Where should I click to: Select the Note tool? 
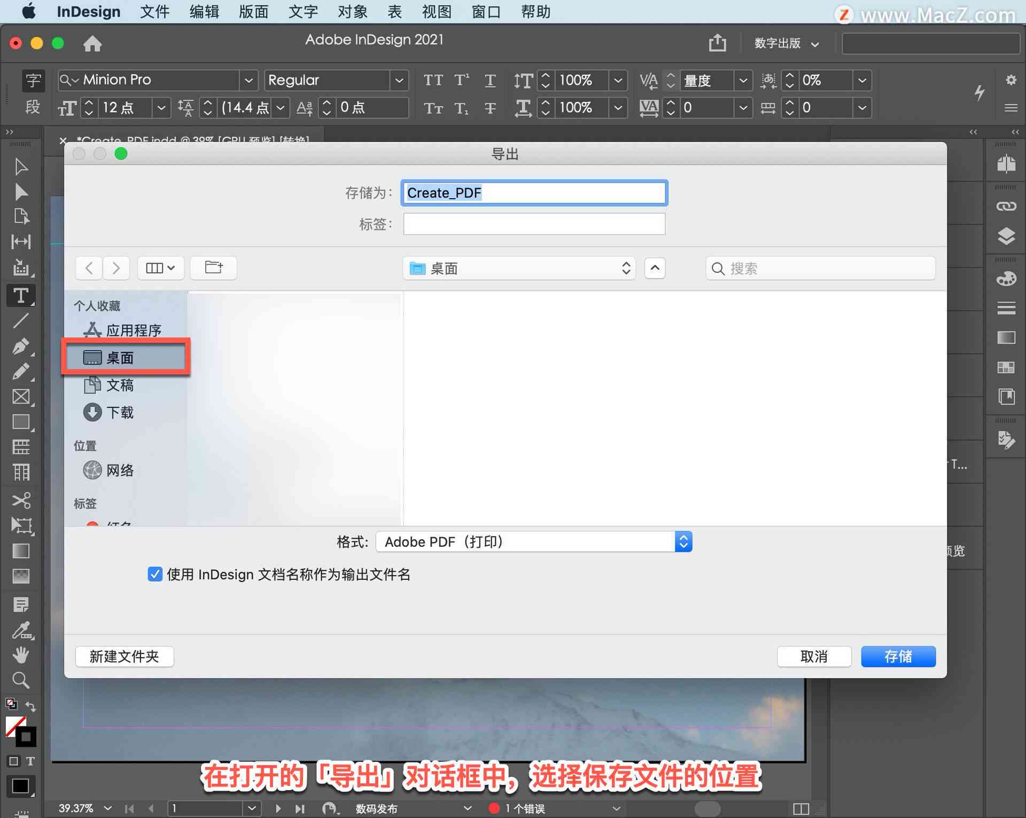pyautogui.click(x=21, y=604)
